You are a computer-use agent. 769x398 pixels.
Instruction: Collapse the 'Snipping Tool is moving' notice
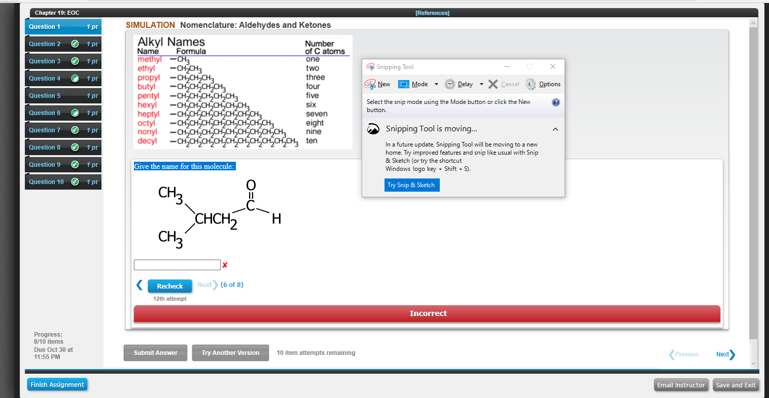pos(555,129)
